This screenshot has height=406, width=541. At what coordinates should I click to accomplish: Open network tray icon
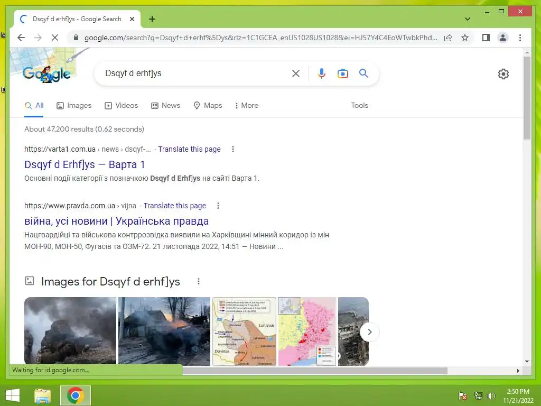tap(478, 395)
